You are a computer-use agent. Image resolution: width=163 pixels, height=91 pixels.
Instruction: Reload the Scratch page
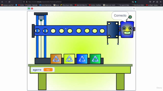(9, 2)
